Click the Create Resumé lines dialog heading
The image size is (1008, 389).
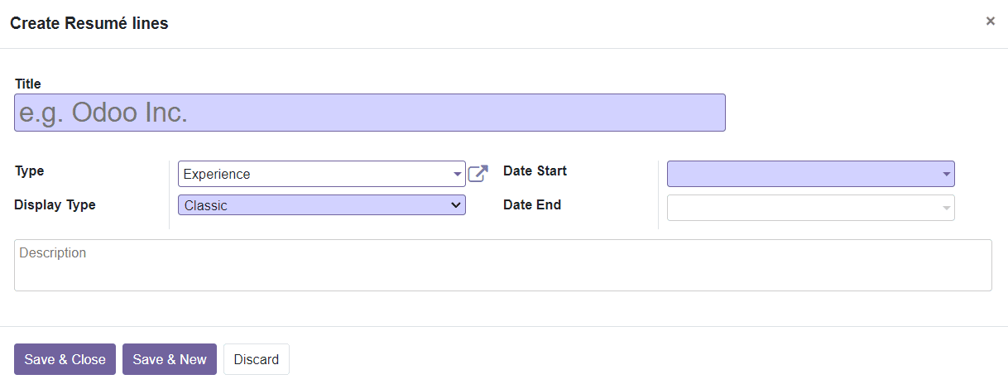click(x=89, y=23)
